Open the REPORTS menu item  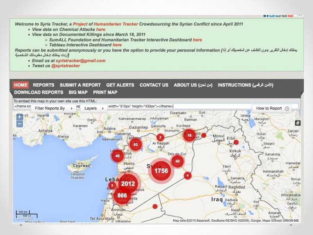pyautogui.click(x=43, y=85)
